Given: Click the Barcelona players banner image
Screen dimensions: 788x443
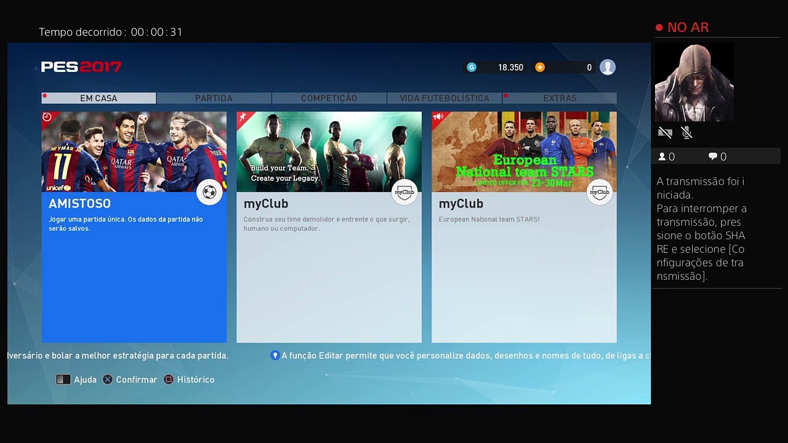Looking at the screenshot, I should [x=134, y=151].
